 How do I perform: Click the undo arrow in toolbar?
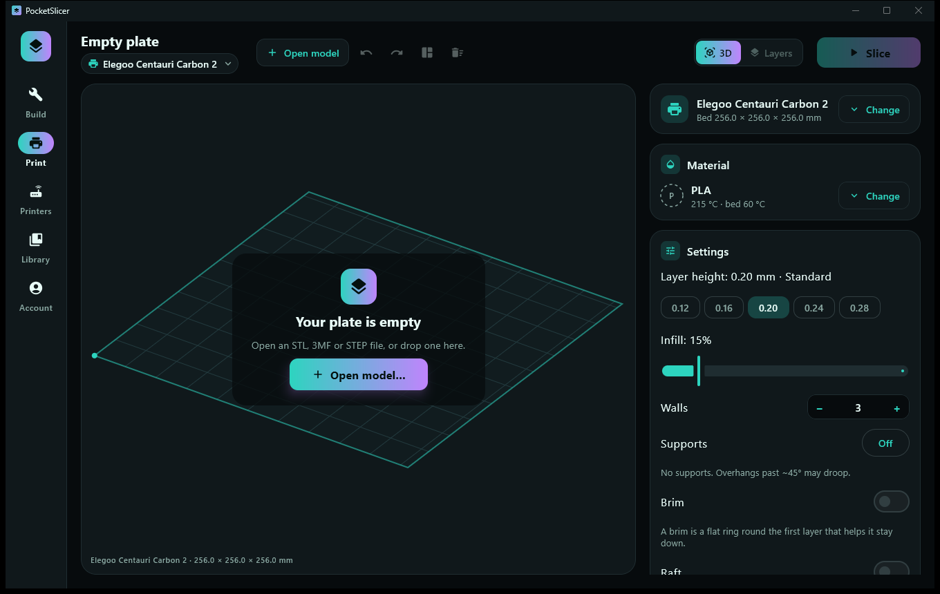(366, 52)
